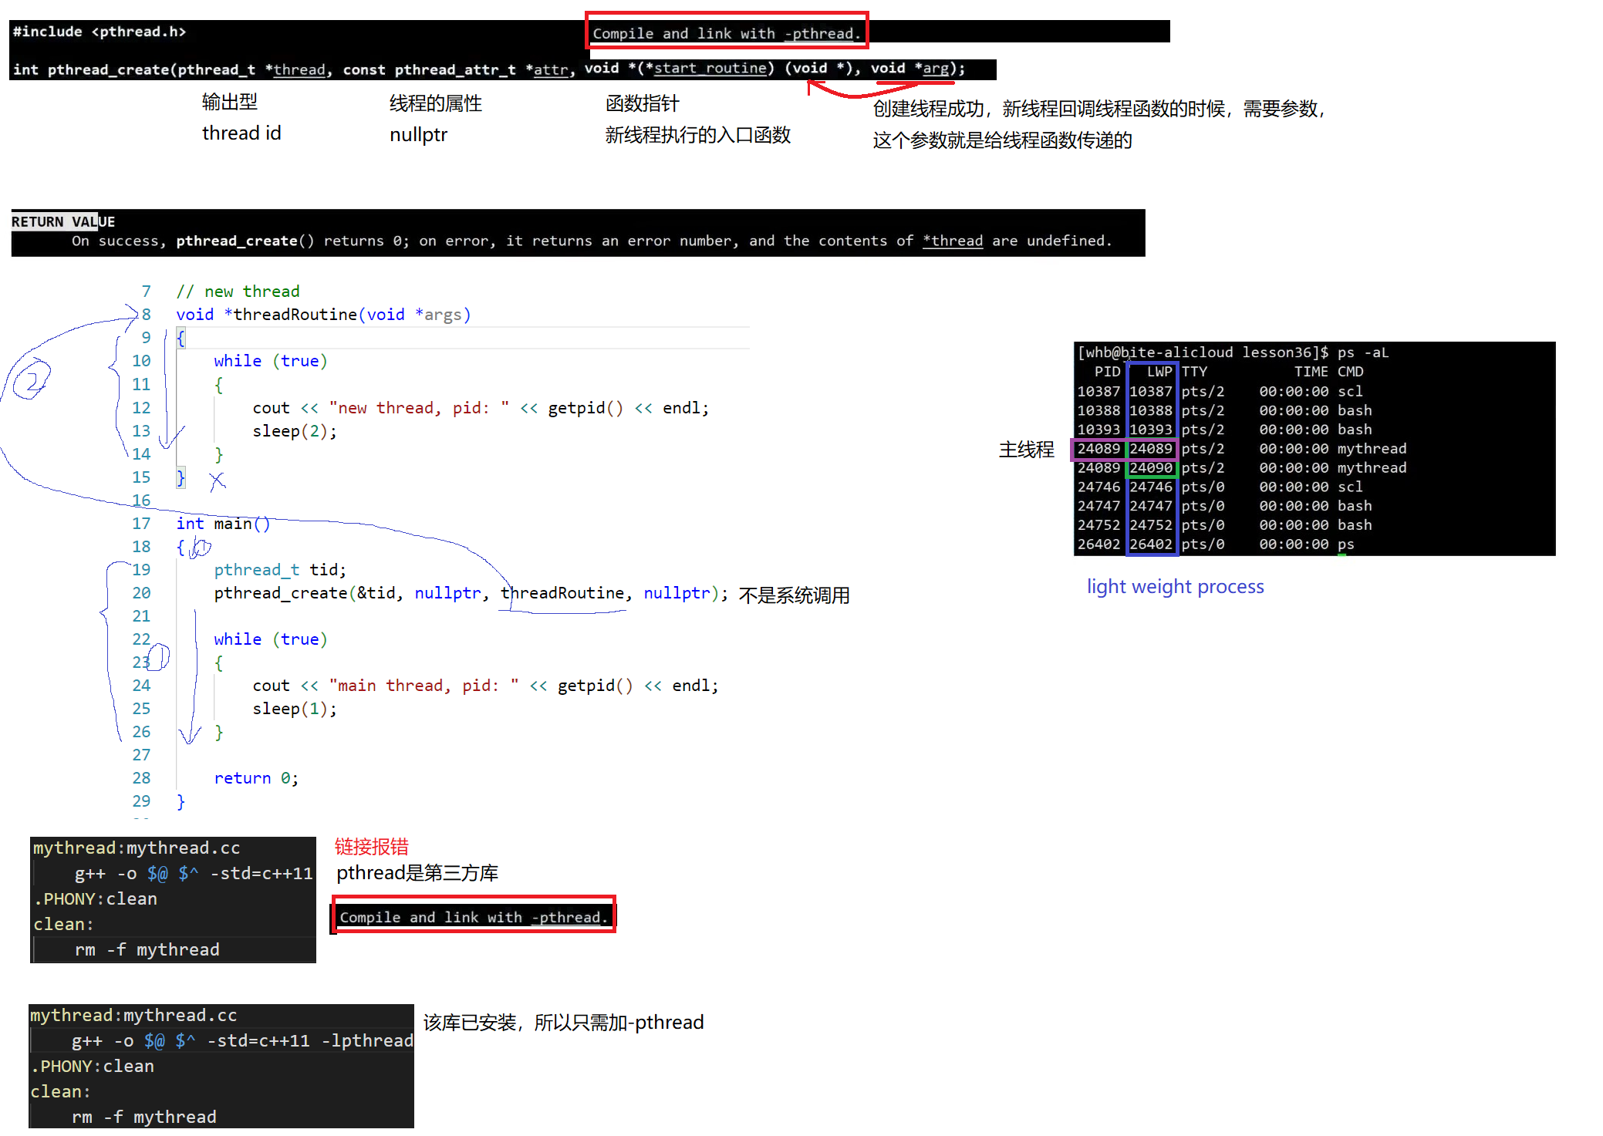Click the underlined 'thread' parameter in pthread_create signature
Image resolution: width=1603 pixels, height=1136 pixels.
point(299,69)
